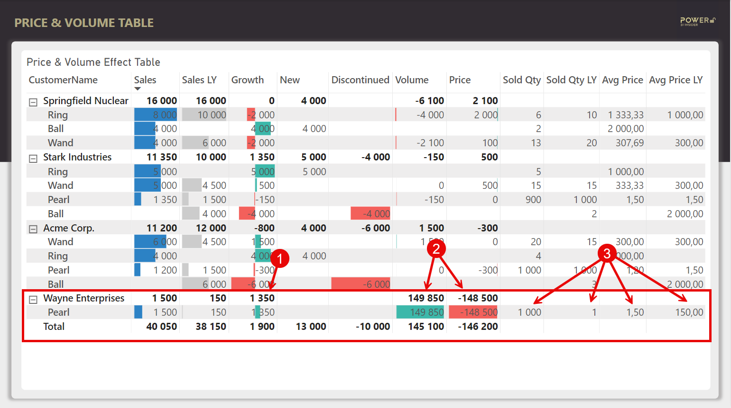
Task: Click Acme Corp. Sales LY total 12 000
Action: pyautogui.click(x=211, y=228)
